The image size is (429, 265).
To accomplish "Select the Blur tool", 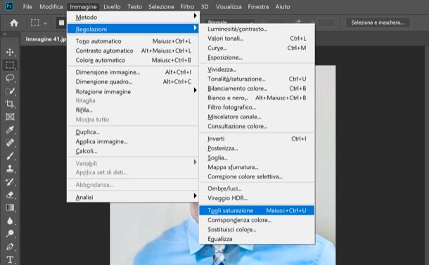I will coord(10,221).
